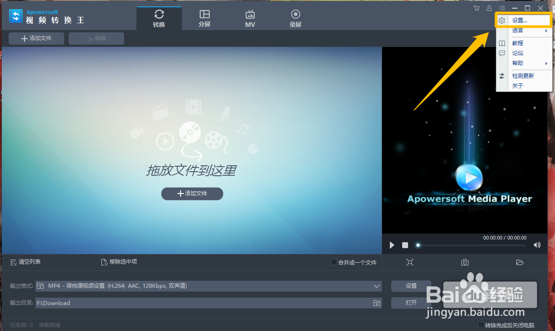Screen dimensions: 555x331
Task: Click the 设置 button beside output format
Action: [x=411, y=286]
